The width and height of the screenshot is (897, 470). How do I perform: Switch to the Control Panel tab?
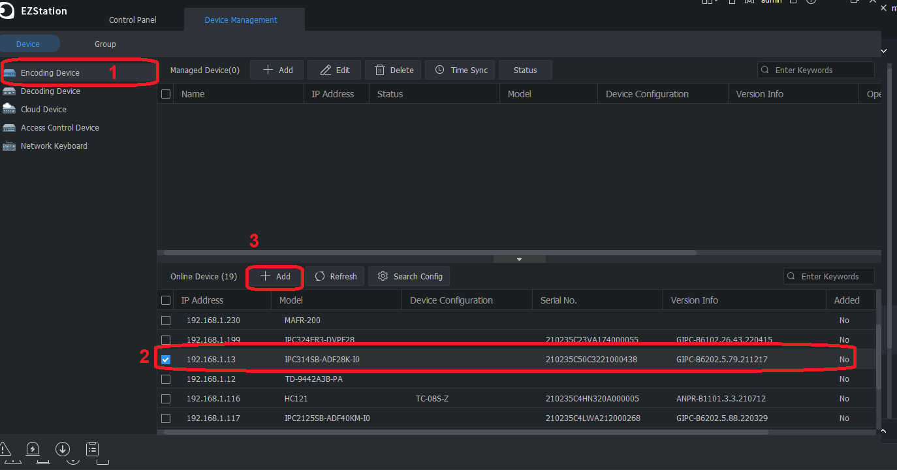[x=133, y=20]
